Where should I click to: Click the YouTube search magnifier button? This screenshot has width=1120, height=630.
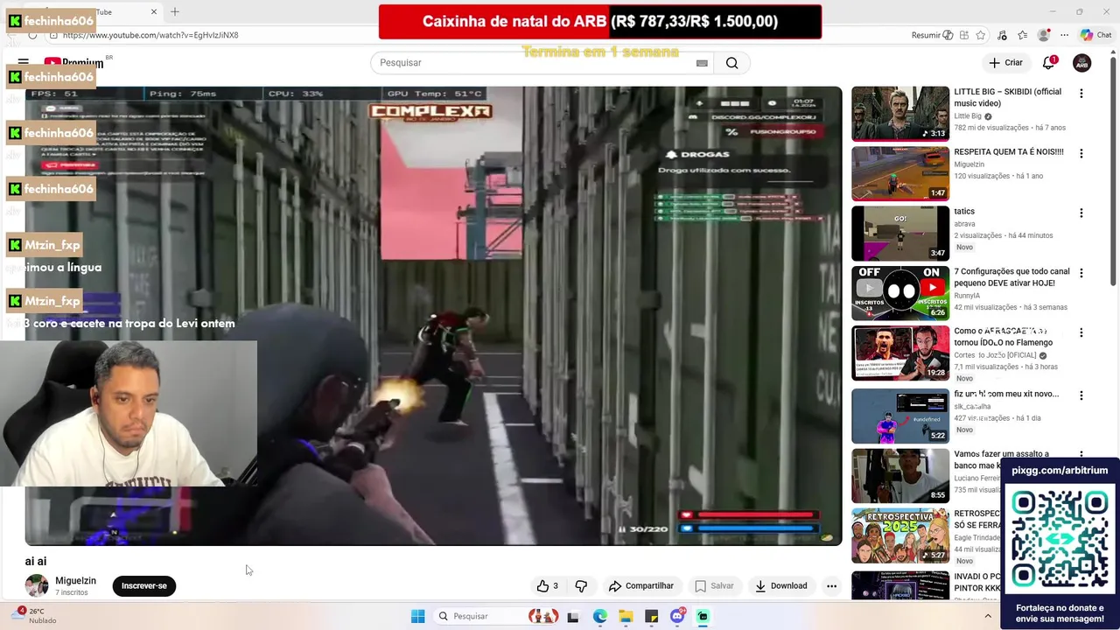click(732, 63)
